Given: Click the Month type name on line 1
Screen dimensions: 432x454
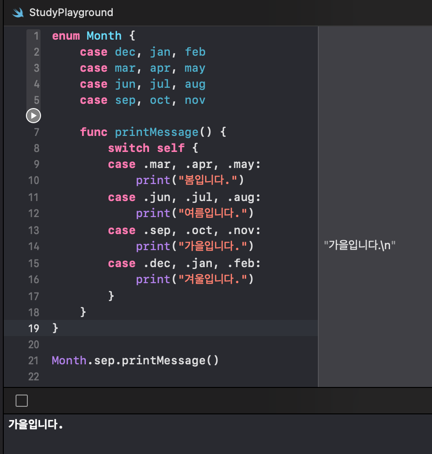Looking at the screenshot, I should click(104, 36).
